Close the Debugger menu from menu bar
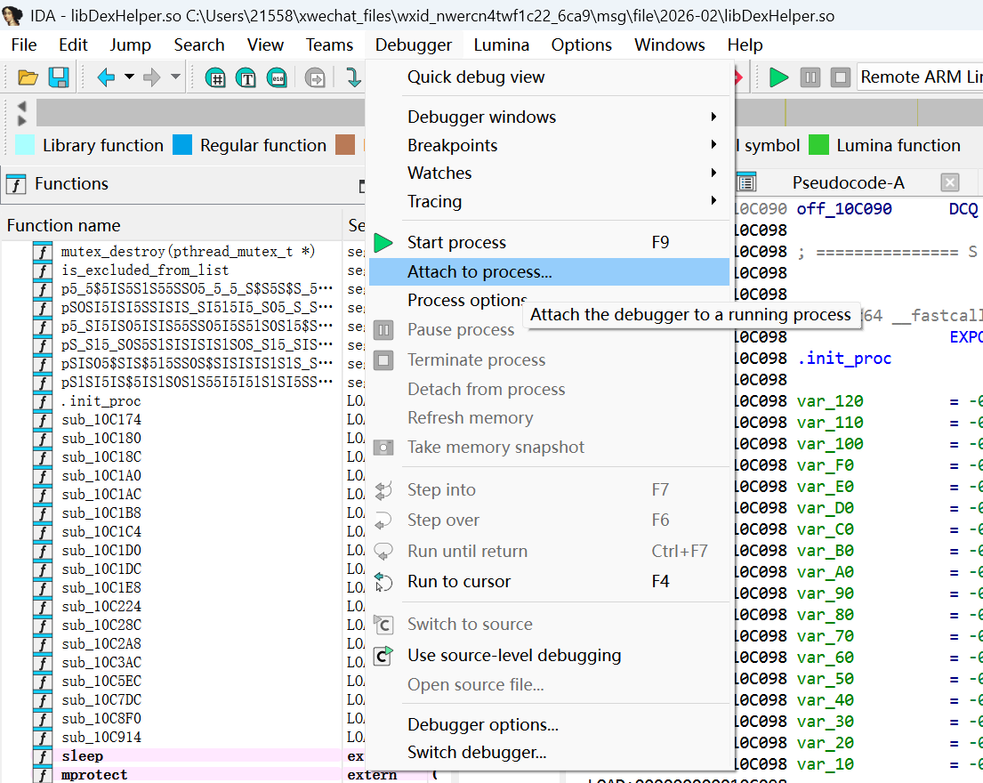The width and height of the screenshot is (983, 783). tap(413, 45)
